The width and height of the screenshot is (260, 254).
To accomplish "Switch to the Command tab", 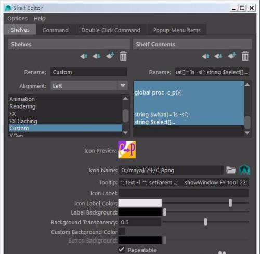I will coord(56,30).
